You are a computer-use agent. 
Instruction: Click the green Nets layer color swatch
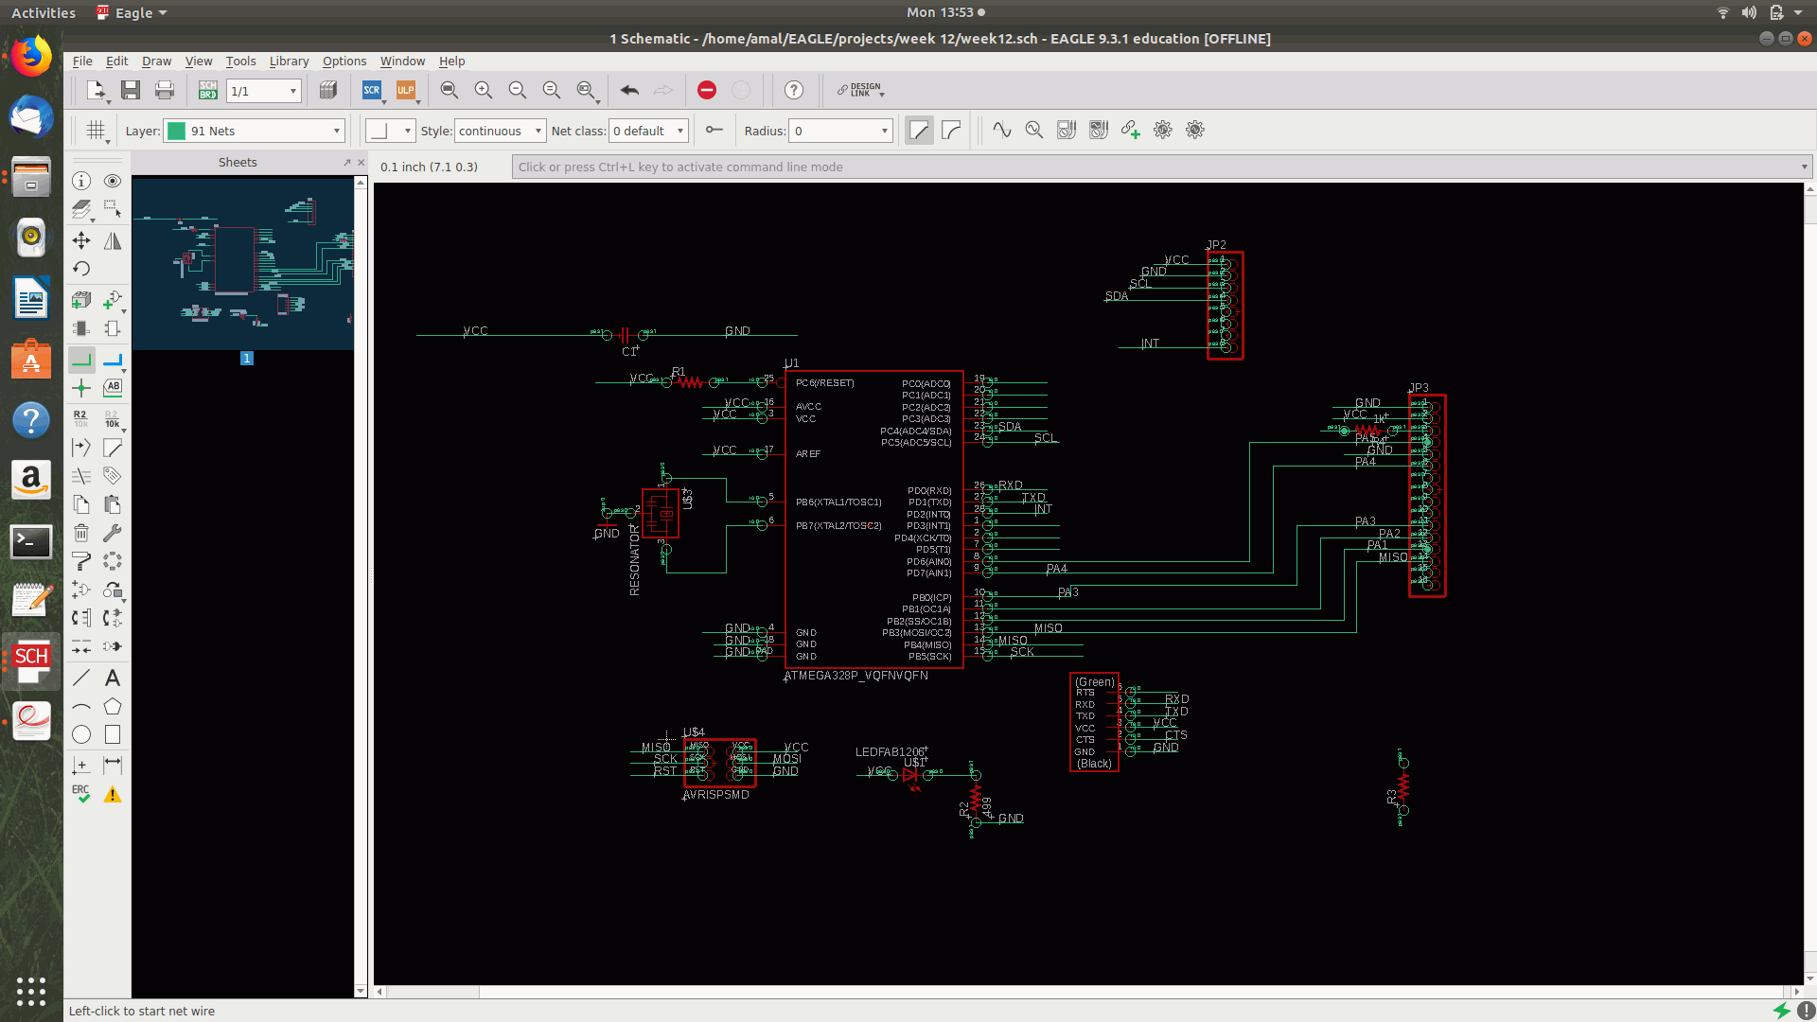coord(176,130)
